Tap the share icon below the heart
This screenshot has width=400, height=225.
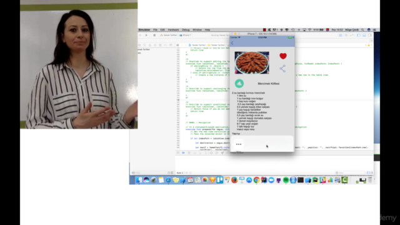point(282,68)
